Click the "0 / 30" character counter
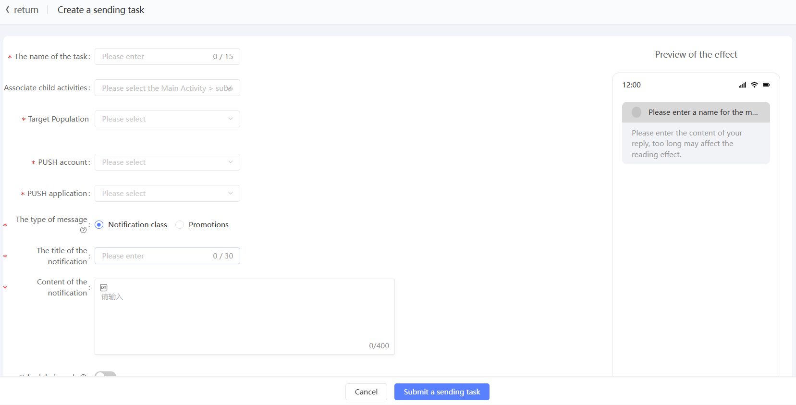Screen dimensions: 796x405 coord(223,256)
